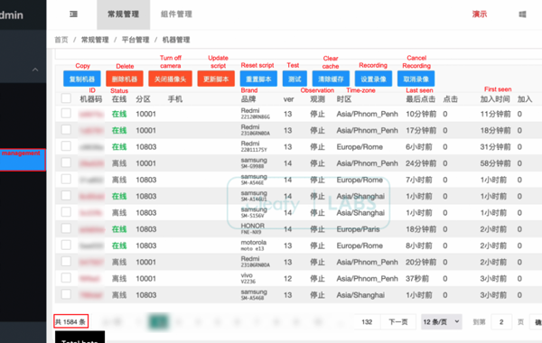Click the 重置脚本 button
This screenshot has height=343, width=542.
tap(258, 79)
